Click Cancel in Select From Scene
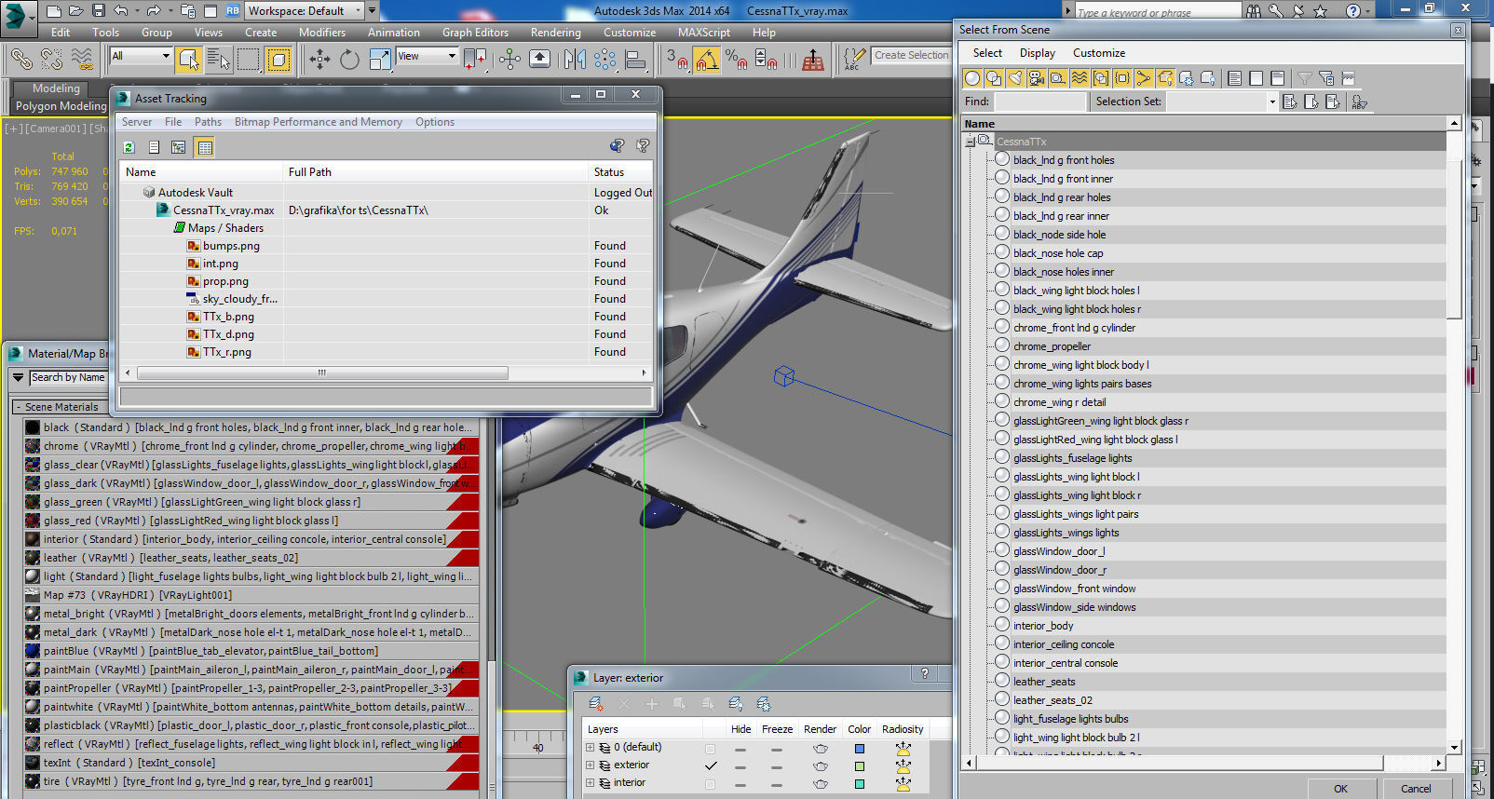The image size is (1494, 799). [x=1416, y=788]
